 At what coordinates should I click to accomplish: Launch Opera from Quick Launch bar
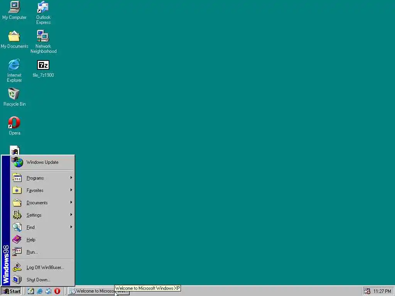coord(57,291)
